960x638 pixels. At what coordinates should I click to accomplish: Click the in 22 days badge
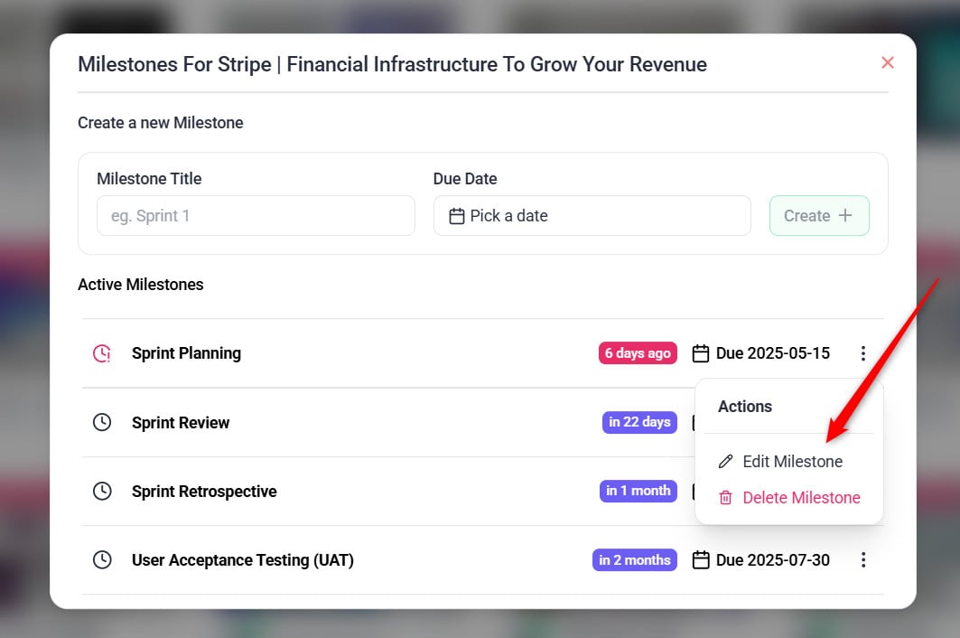click(x=639, y=422)
